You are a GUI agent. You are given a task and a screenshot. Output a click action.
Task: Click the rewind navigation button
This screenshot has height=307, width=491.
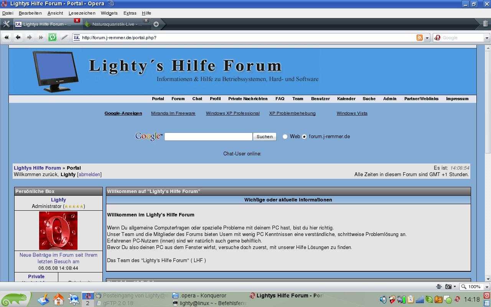(7, 37)
